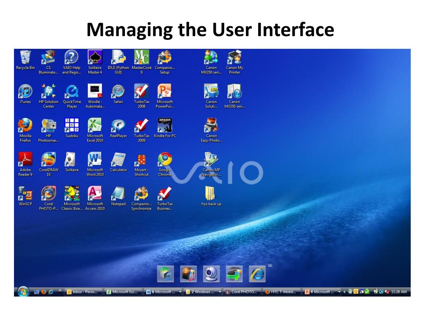Switch to HTC T-Mobile Firefox taskbar button
Image resolution: width=421 pixels, height=315 pixels.
pos(282,292)
